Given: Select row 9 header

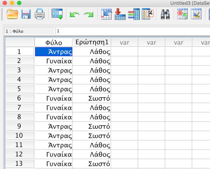Looking at the screenshot, I should 20,126.
